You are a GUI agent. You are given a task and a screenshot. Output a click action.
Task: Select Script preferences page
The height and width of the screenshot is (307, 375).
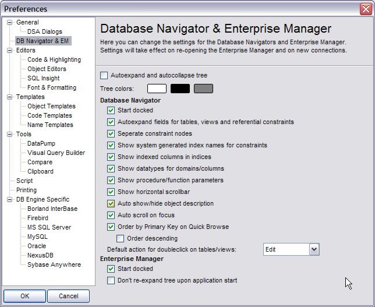[x=24, y=181]
